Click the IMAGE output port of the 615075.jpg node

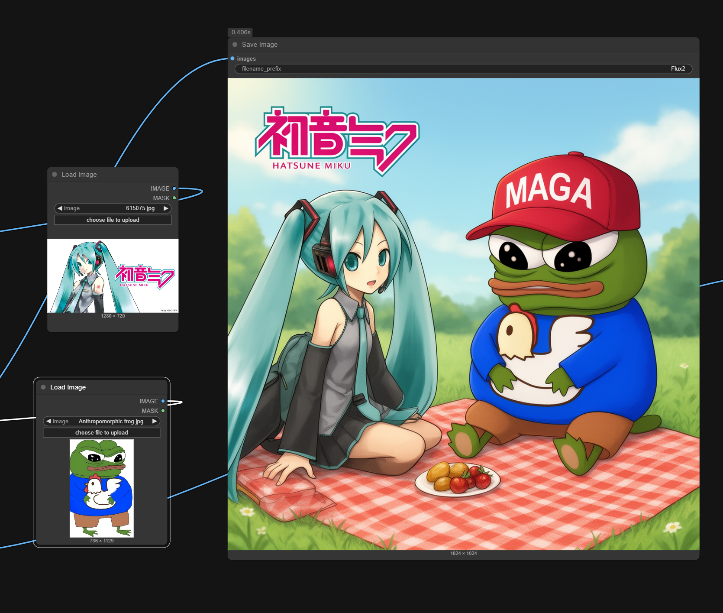pyautogui.click(x=174, y=188)
